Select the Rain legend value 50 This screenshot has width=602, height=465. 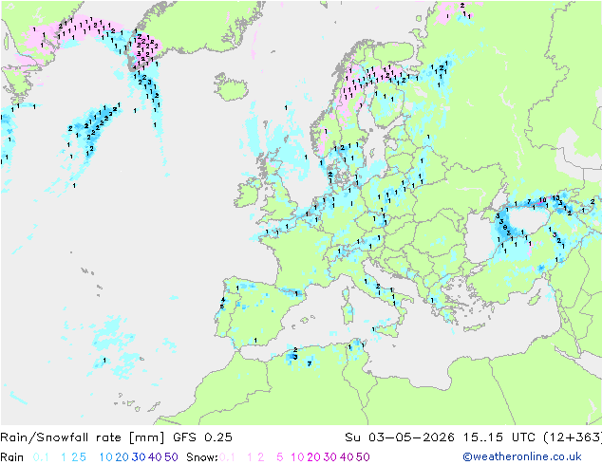point(171,457)
